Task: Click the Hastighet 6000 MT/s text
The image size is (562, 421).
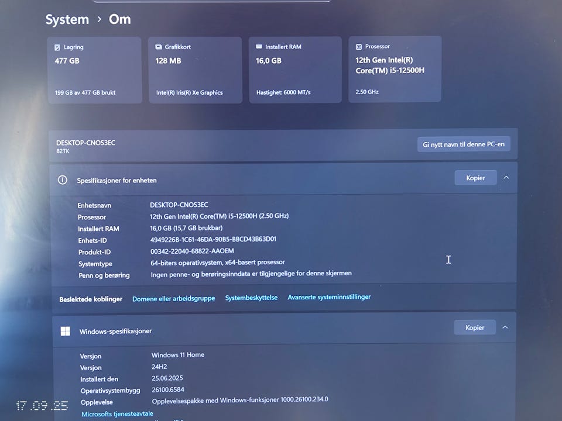Action: 283,92
